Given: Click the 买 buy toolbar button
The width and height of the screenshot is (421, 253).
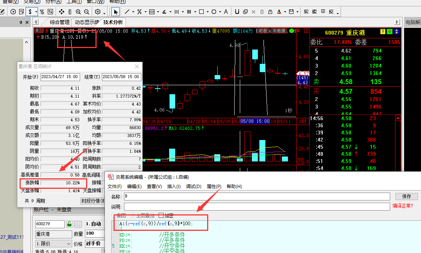Looking at the screenshot, I should click(x=306, y=12).
